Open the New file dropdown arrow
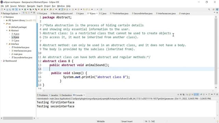This screenshot has width=219, height=123. [4, 9]
